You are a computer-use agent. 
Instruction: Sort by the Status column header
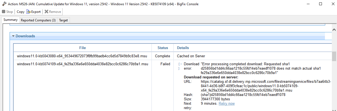pyautogui.click(x=162, y=48)
